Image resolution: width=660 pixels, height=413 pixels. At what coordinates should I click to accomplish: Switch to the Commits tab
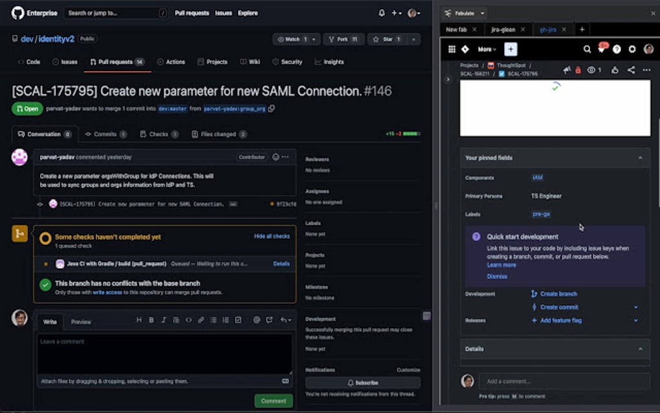tap(105, 134)
